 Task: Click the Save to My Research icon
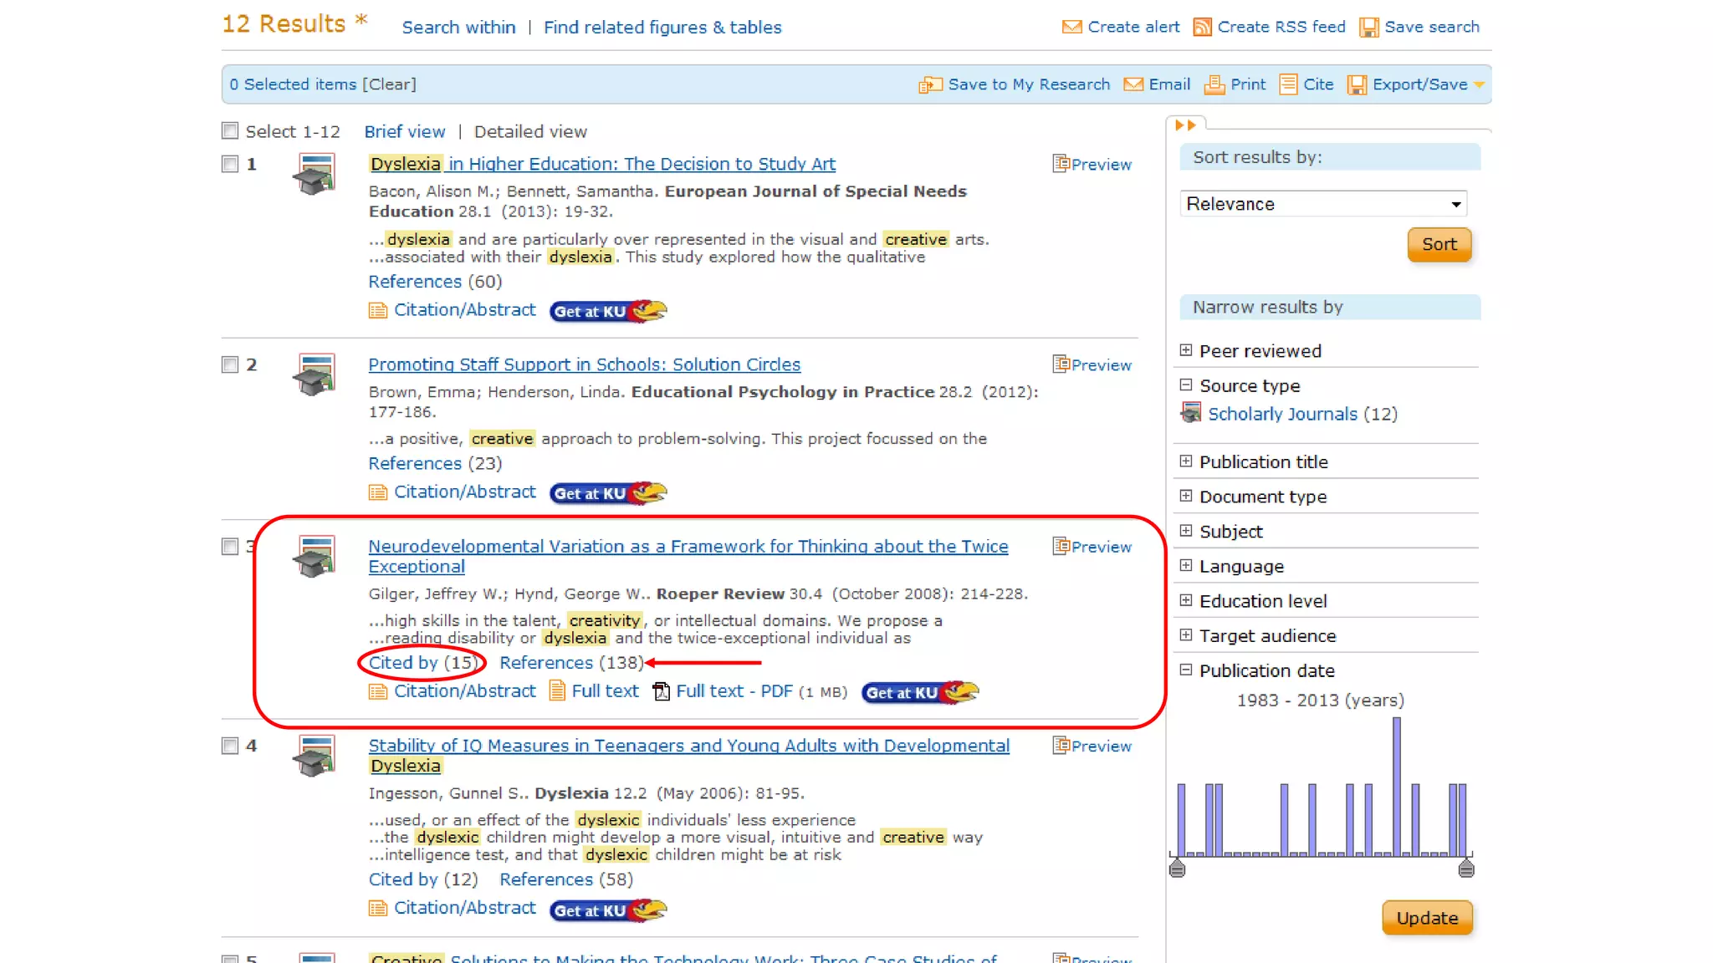930,84
